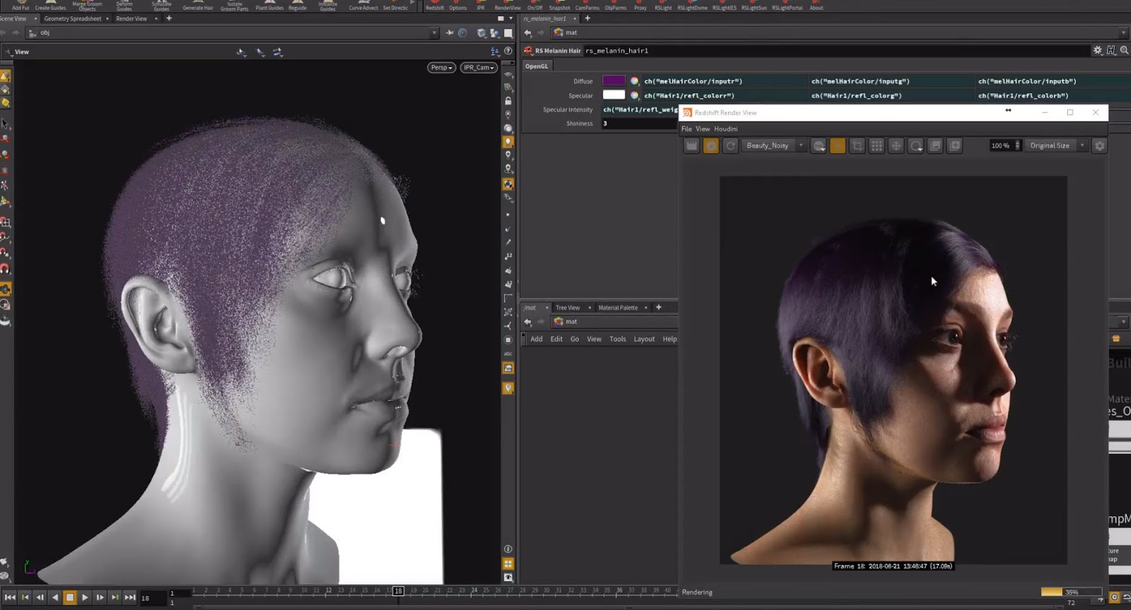
Task: Switch to the Geometry Spreadsheet tab
Action: [72, 18]
